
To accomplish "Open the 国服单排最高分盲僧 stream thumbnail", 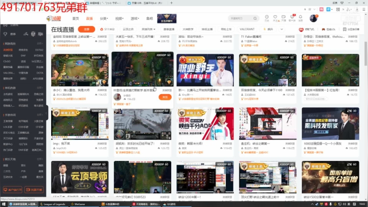I will point(331,177).
